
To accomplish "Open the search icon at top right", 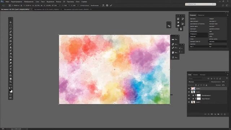I will click(223, 5).
